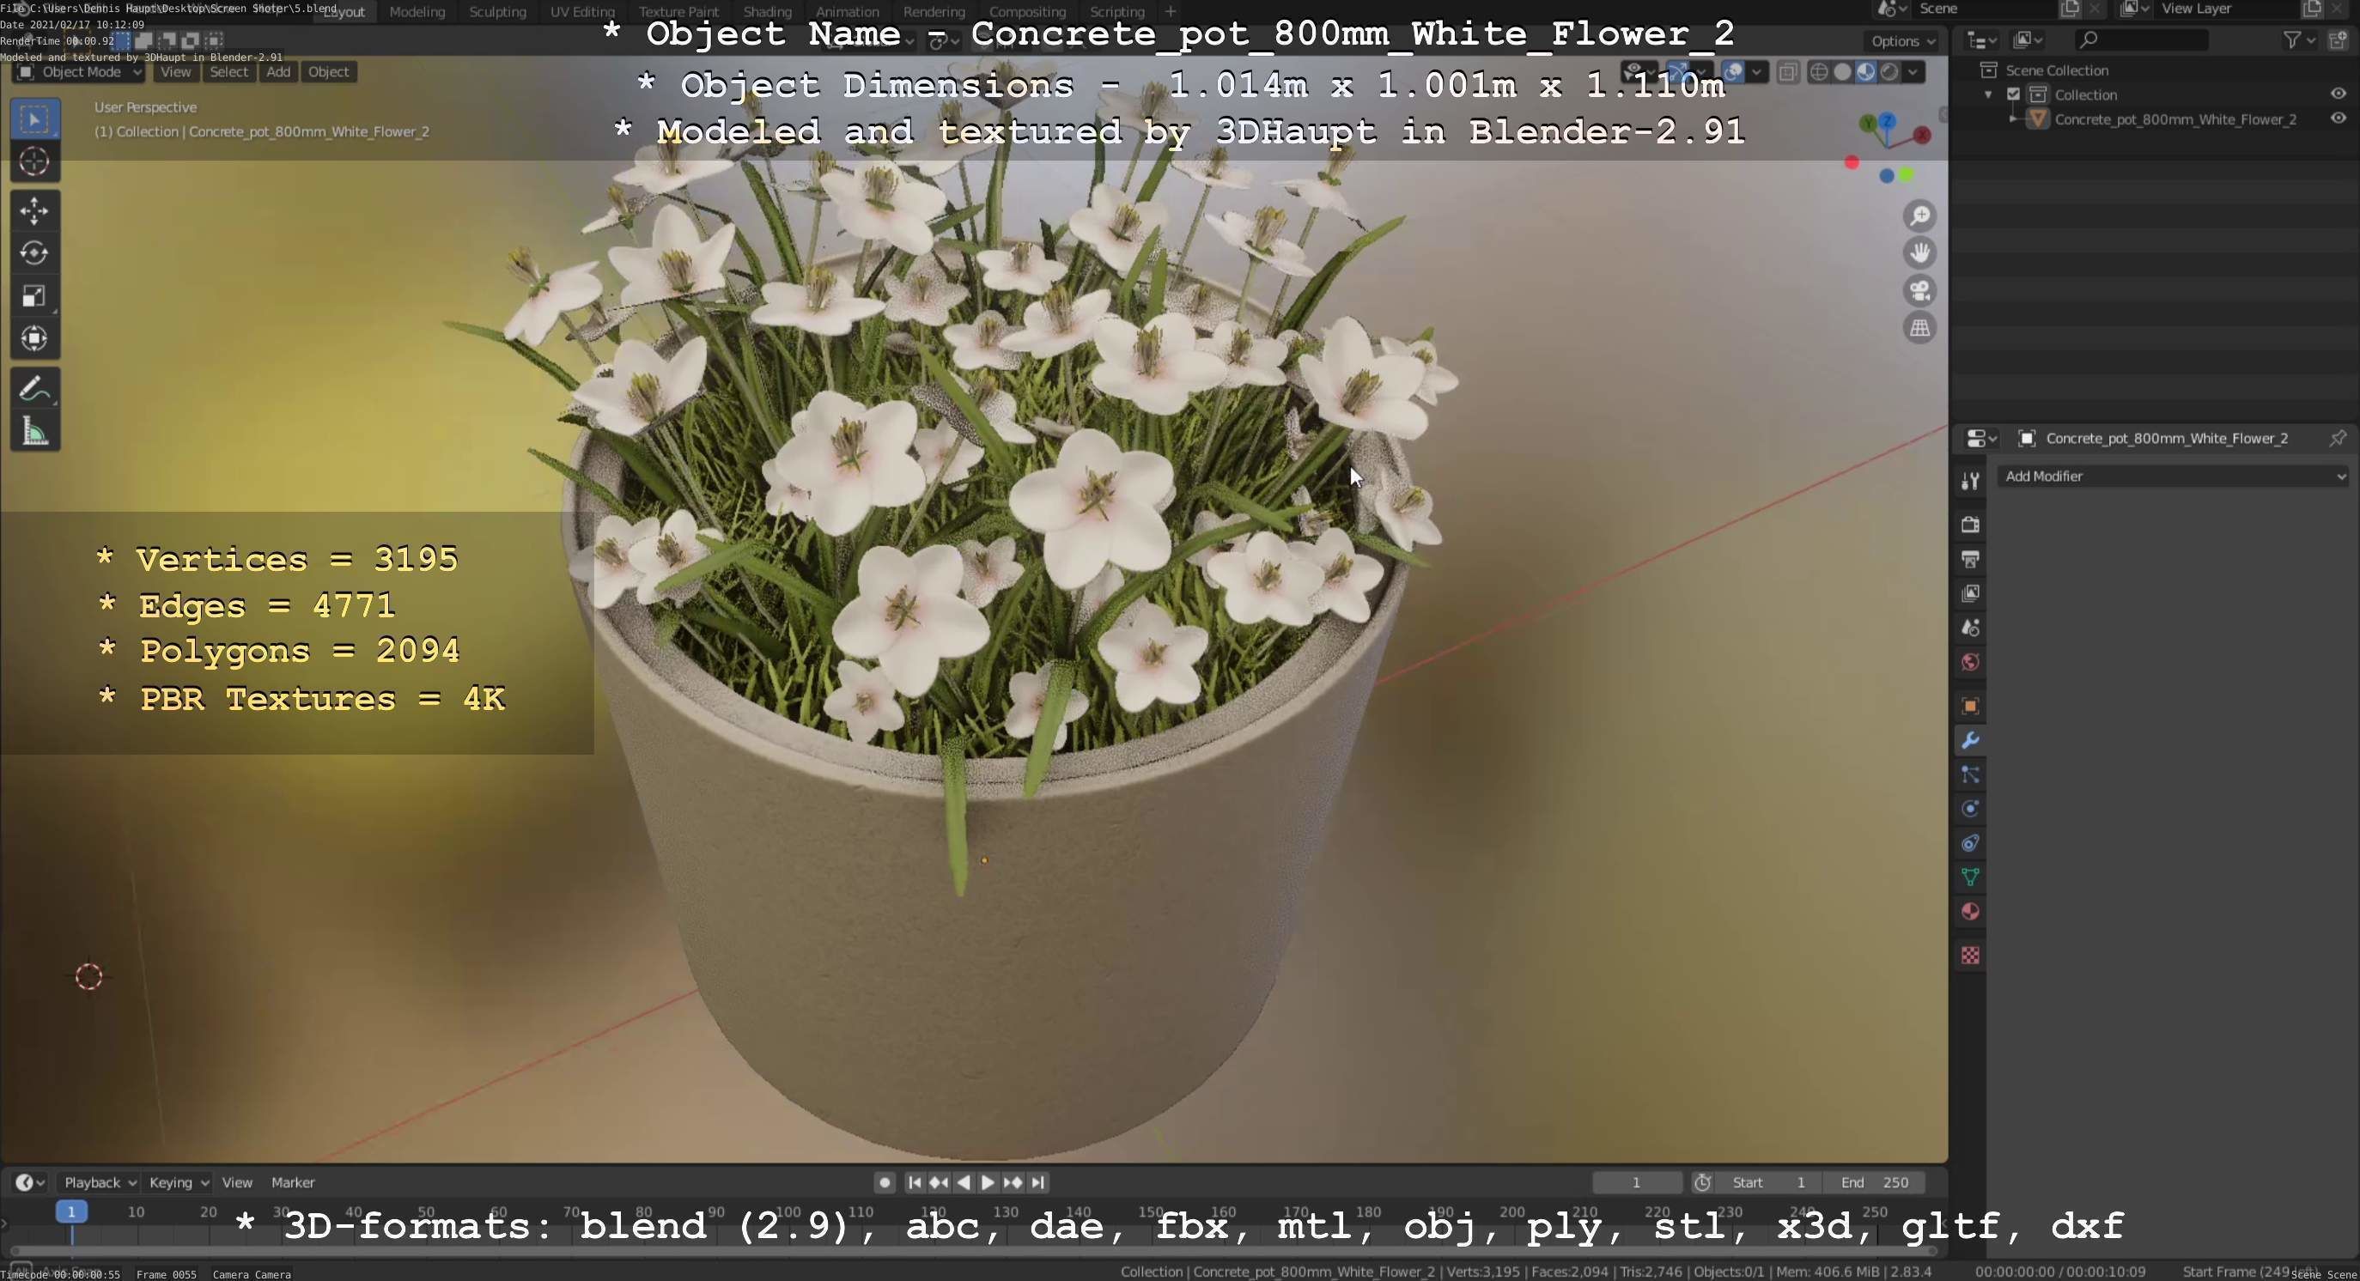This screenshot has height=1281, width=2360.
Task: Click the pan view hand icon
Action: 1919,252
